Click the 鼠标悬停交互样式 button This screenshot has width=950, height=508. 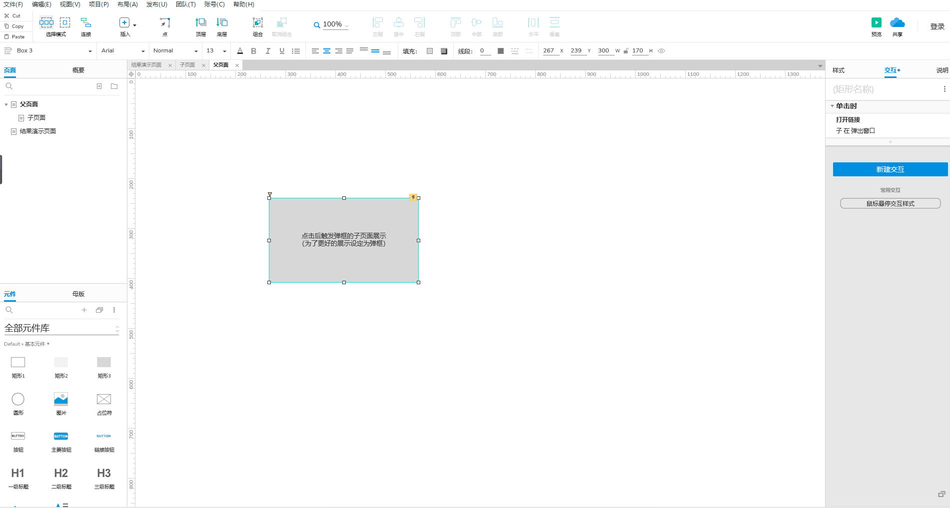pyautogui.click(x=890, y=203)
